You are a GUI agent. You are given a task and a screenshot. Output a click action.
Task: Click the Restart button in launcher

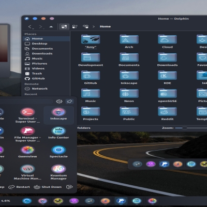(x=19, y=187)
